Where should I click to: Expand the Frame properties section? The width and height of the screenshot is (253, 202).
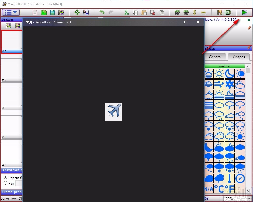click(x=11, y=192)
